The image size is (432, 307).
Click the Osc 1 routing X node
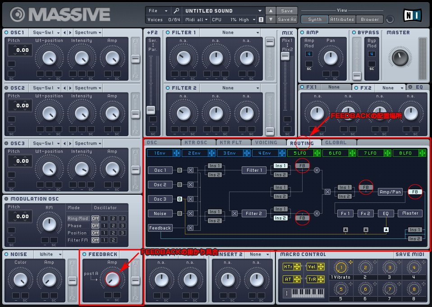190,170
